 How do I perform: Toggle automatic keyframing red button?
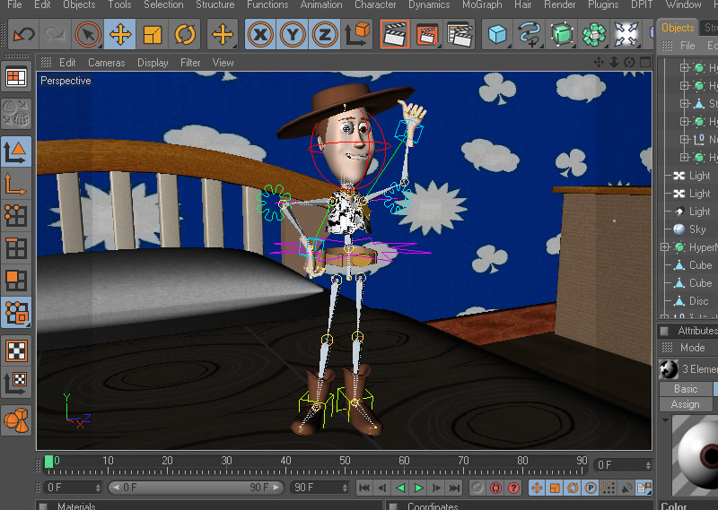point(495,488)
